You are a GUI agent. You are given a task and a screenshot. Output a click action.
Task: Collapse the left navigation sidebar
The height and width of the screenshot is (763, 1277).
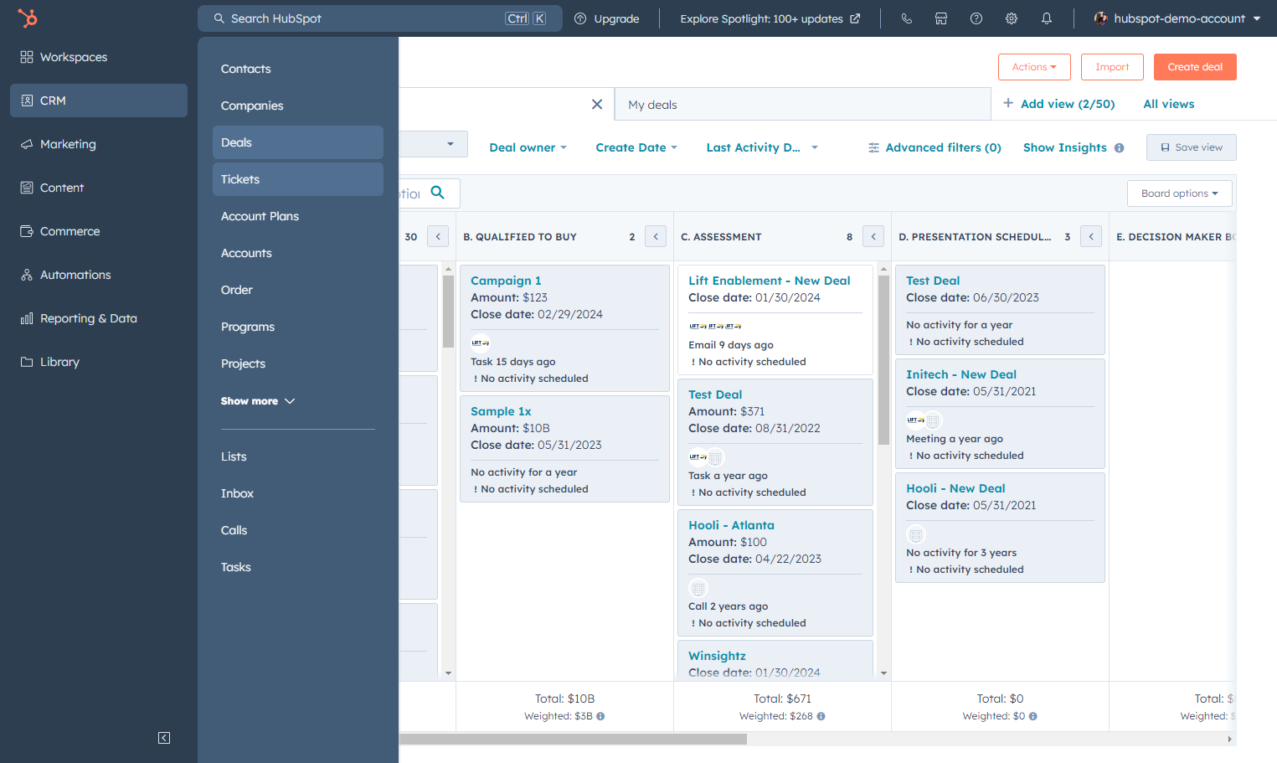[x=164, y=738]
